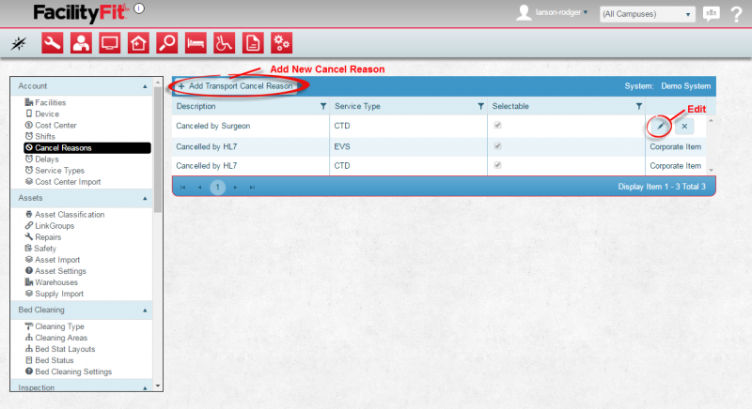Edit the Canceled by Surgeon row
This screenshot has width=752, height=409.
[661, 127]
